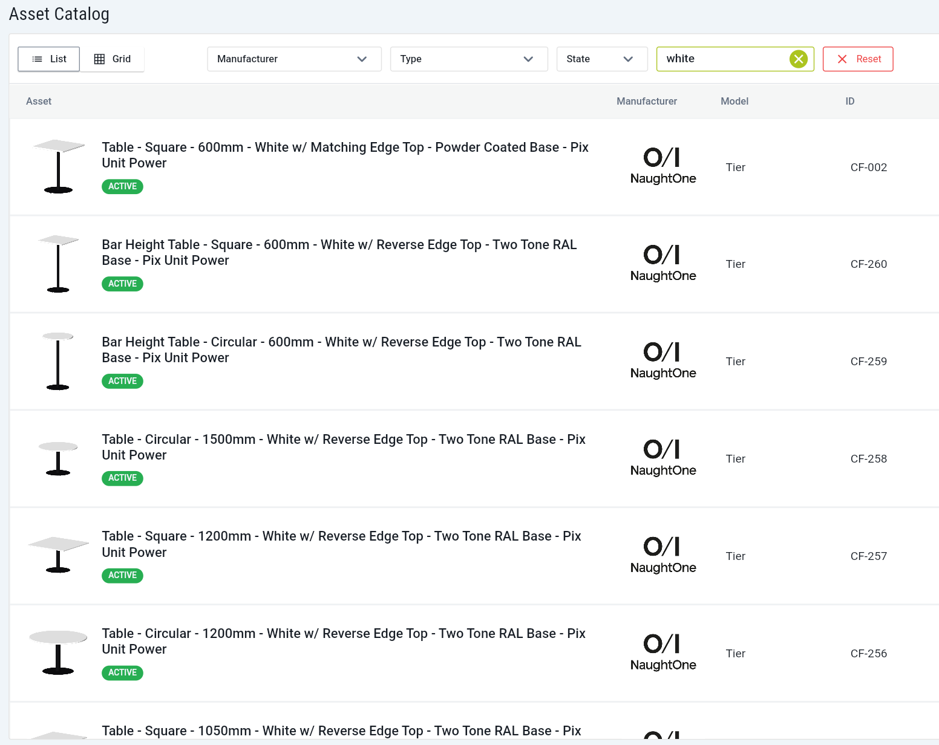Switch to Grid view layout
The image size is (939, 745).
click(112, 59)
